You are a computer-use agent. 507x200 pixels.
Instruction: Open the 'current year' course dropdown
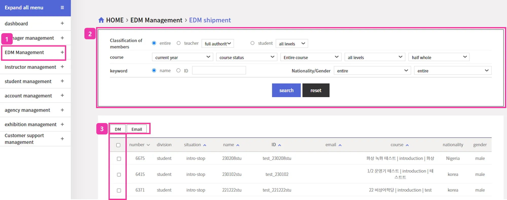click(x=183, y=57)
